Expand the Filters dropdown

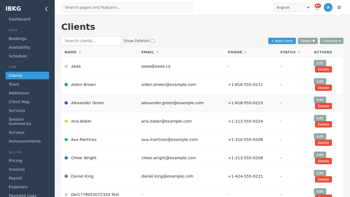[308, 41]
